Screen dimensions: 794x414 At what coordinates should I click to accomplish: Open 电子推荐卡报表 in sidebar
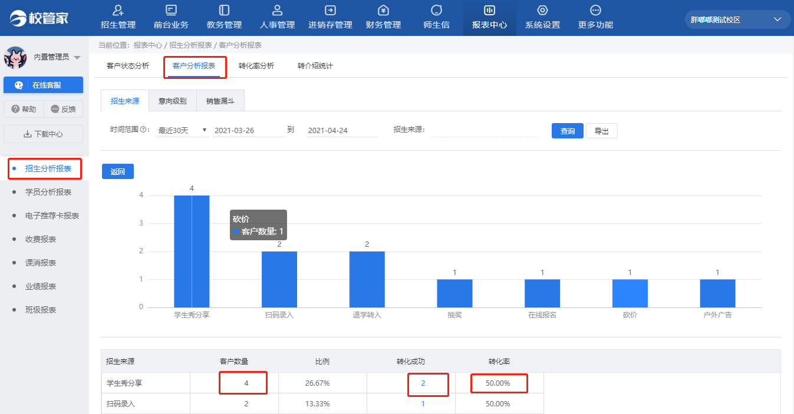pyautogui.click(x=52, y=216)
